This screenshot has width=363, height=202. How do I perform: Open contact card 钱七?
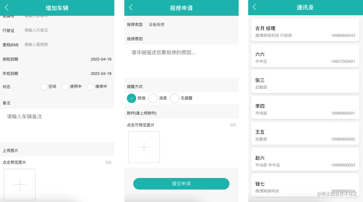(x=305, y=185)
